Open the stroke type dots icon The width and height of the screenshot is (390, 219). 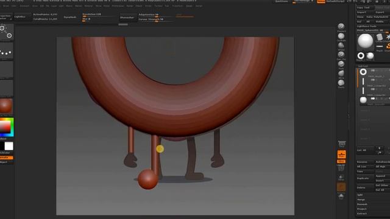[x=6, y=50]
